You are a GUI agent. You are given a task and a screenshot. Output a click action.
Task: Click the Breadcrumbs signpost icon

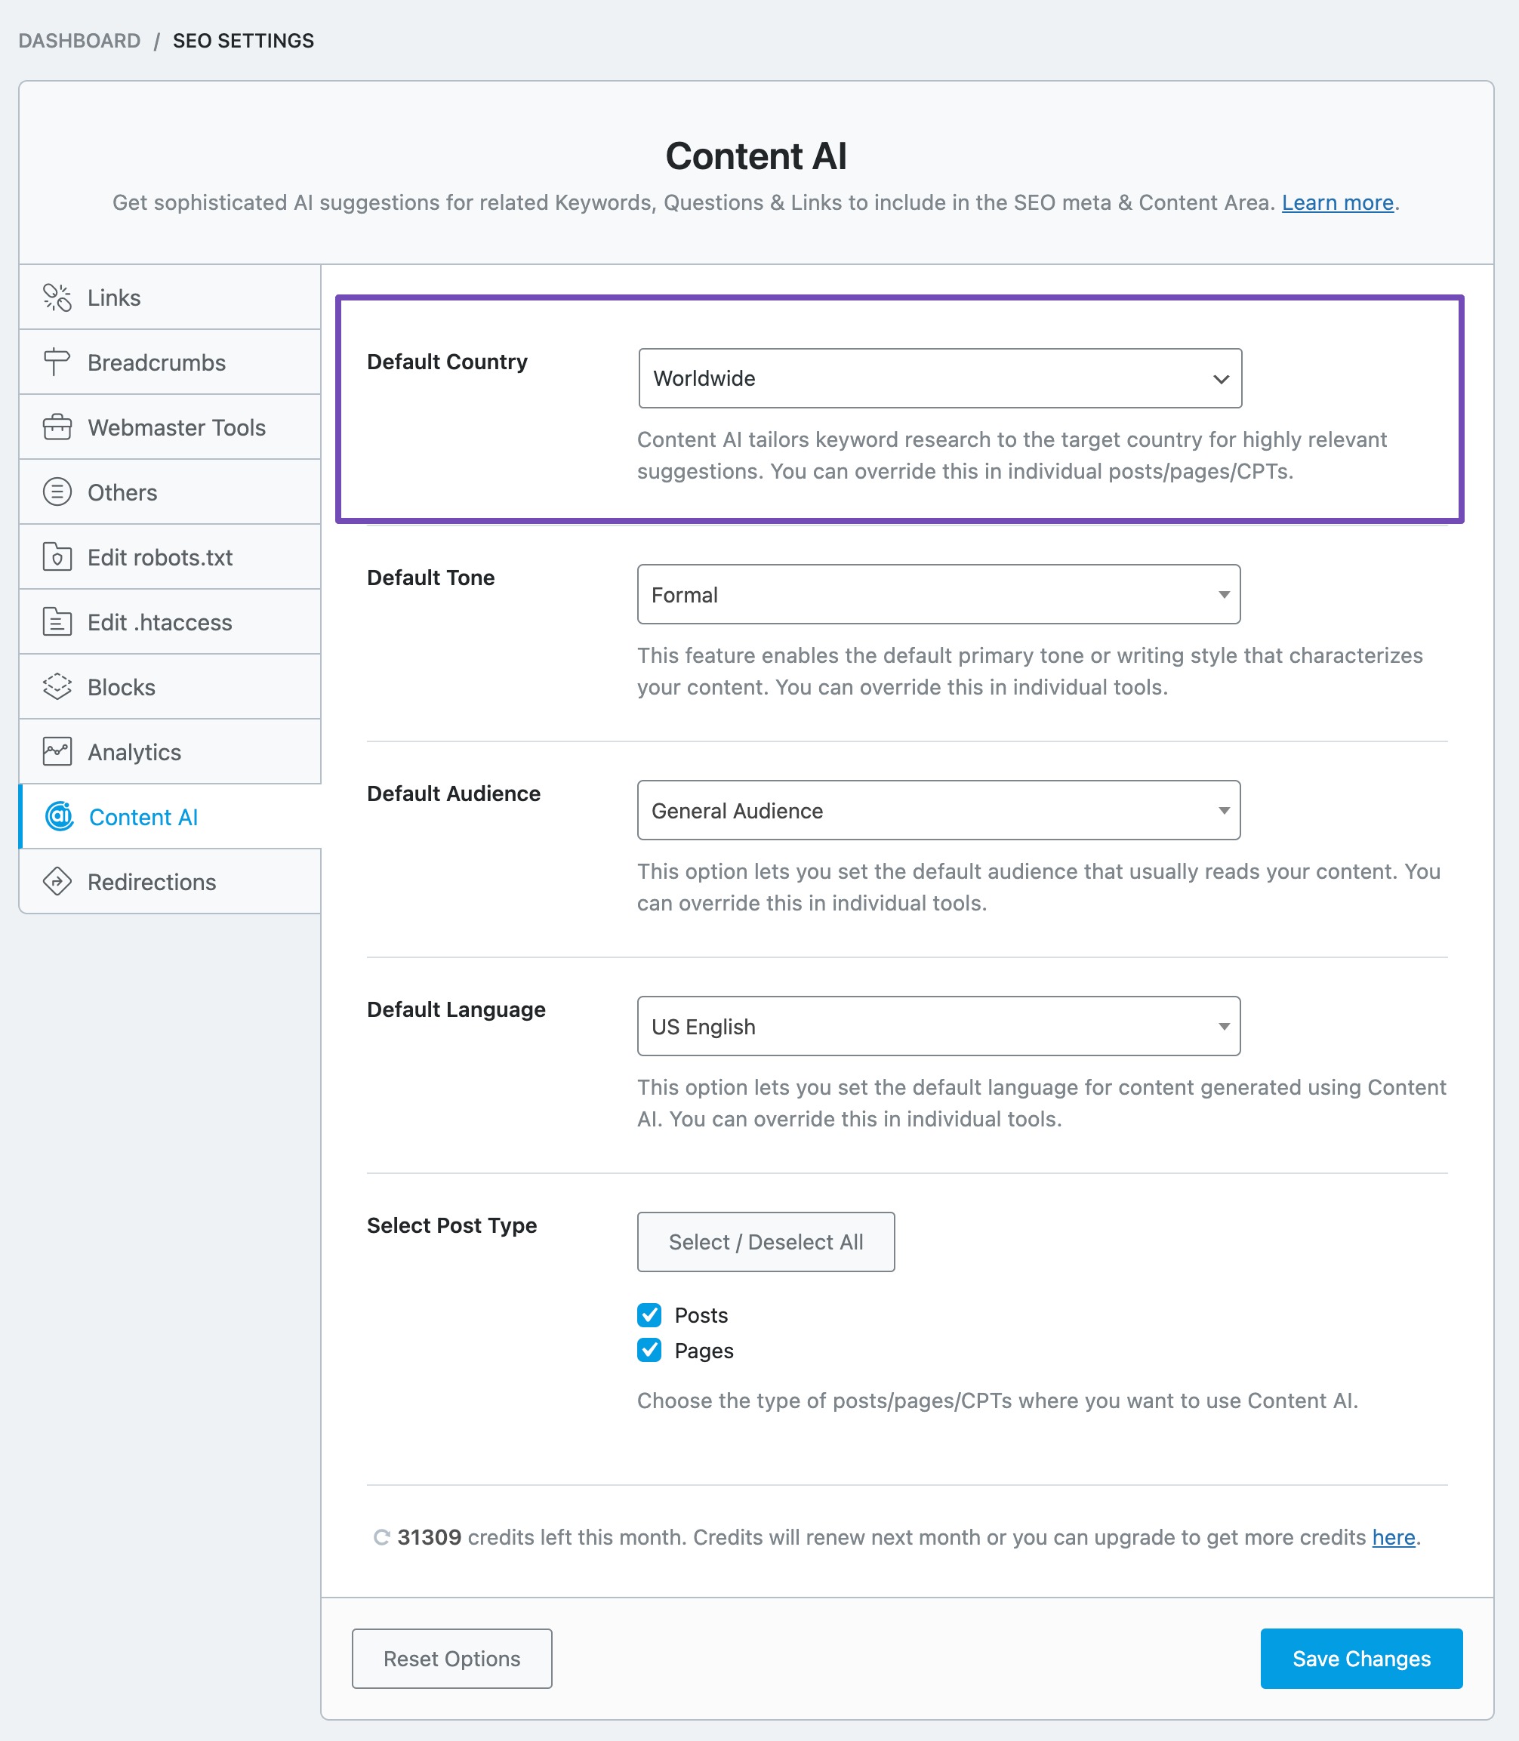click(x=57, y=363)
